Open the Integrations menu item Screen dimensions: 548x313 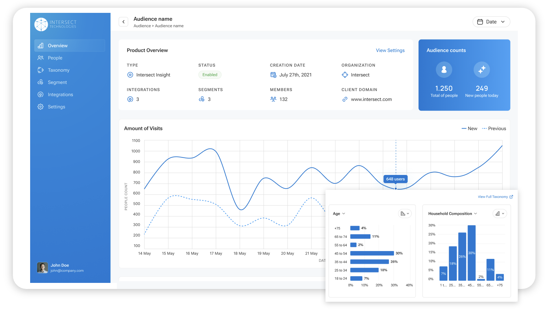(x=70, y=94)
